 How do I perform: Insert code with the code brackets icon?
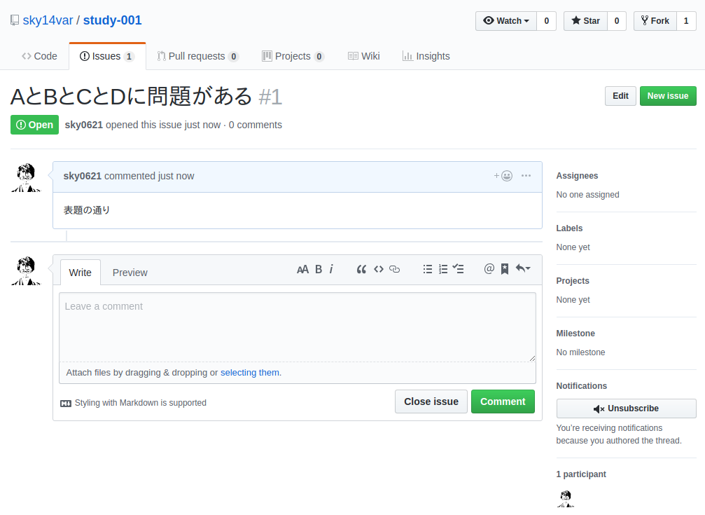click(x=379, y=269)
